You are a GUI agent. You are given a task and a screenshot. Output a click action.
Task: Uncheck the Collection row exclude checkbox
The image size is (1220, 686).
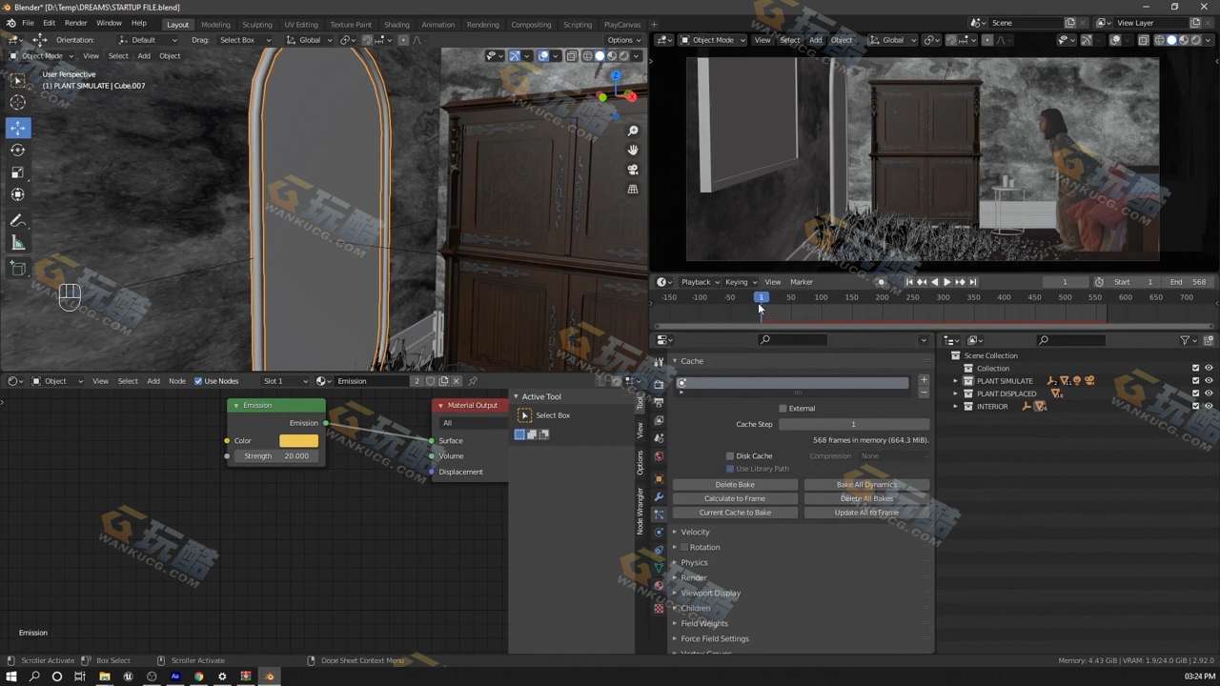tap(1196, 369)
